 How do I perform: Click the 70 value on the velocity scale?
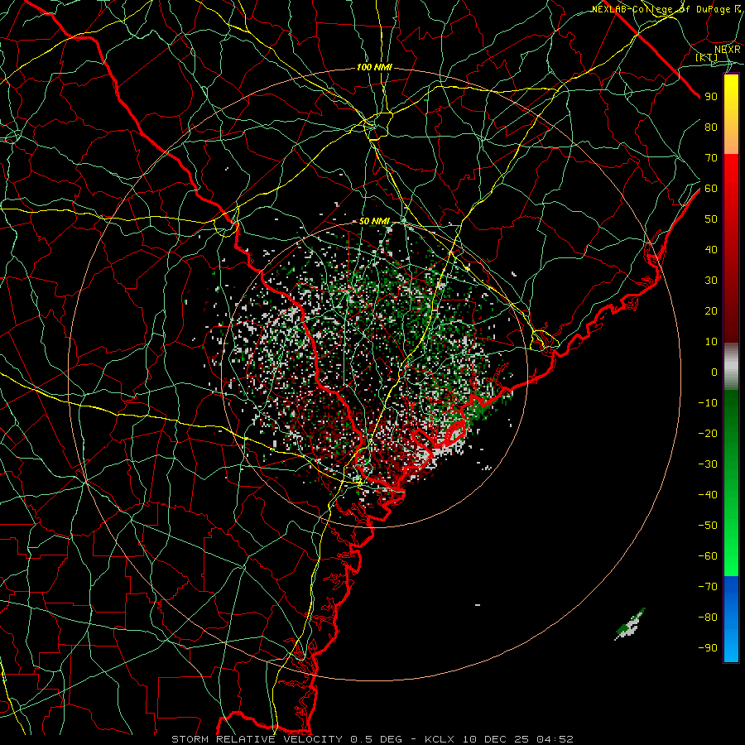pos(711,158)
